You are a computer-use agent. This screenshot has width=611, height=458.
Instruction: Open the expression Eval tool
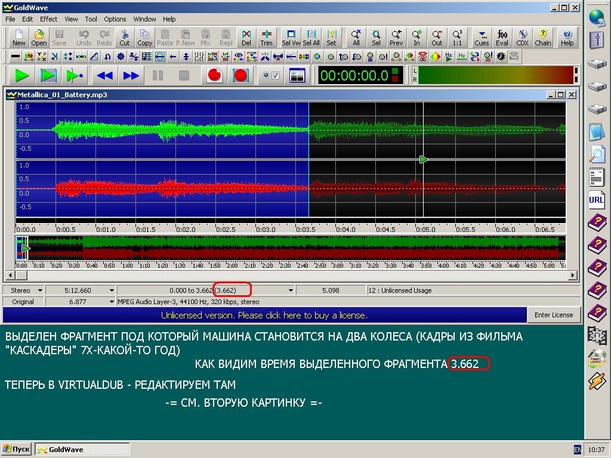(502, 38)
